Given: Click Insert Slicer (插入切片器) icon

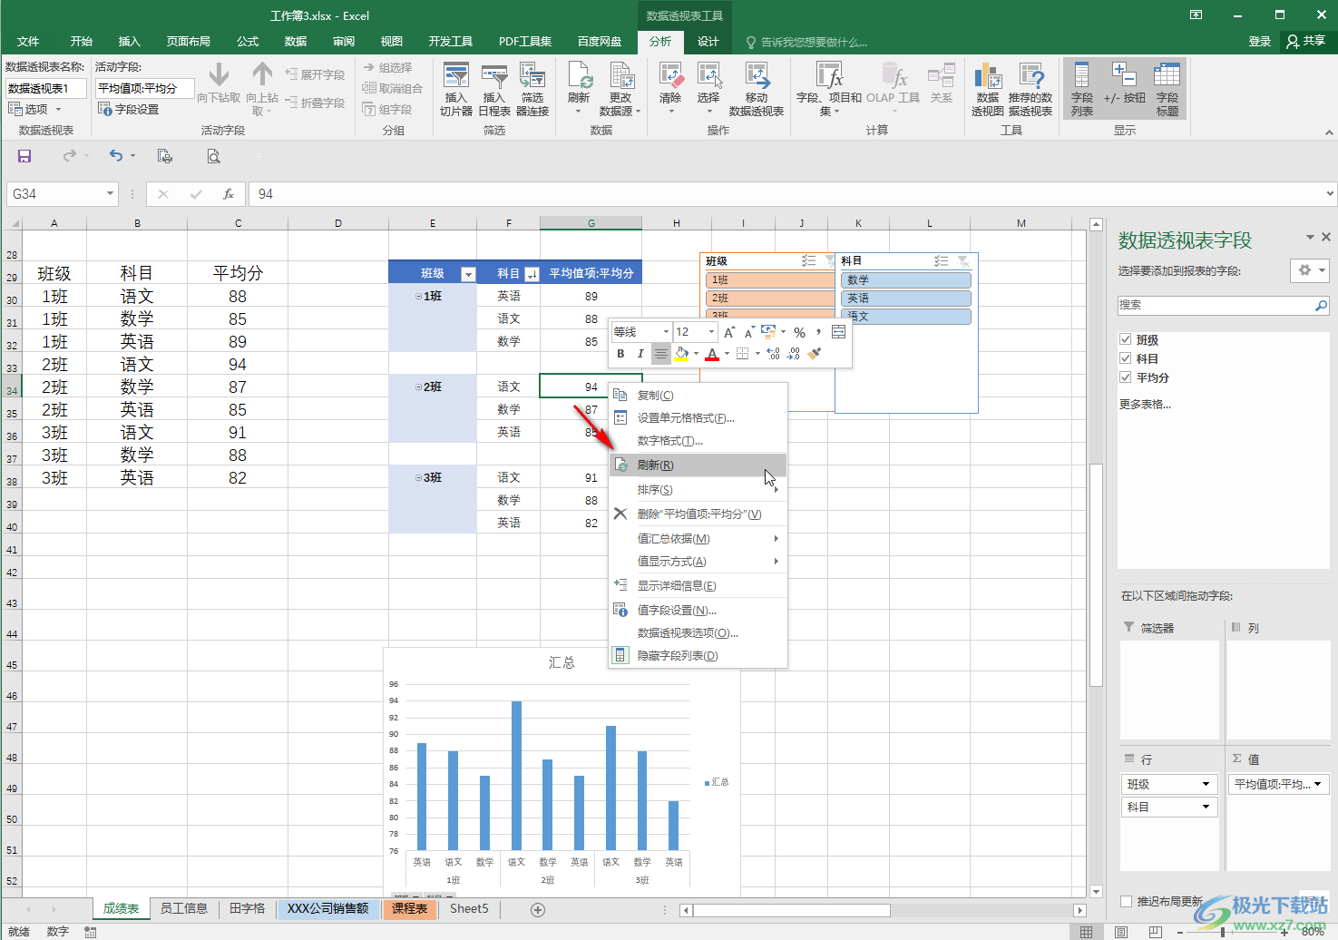Looking at the screenshot, I should 456,90.
